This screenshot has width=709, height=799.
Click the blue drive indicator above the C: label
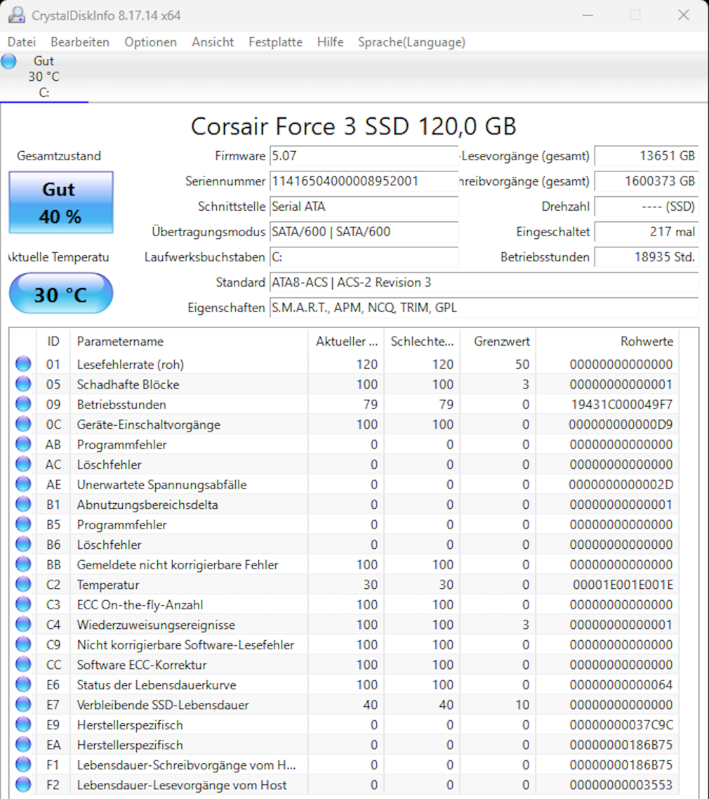[x=8, y=61]
